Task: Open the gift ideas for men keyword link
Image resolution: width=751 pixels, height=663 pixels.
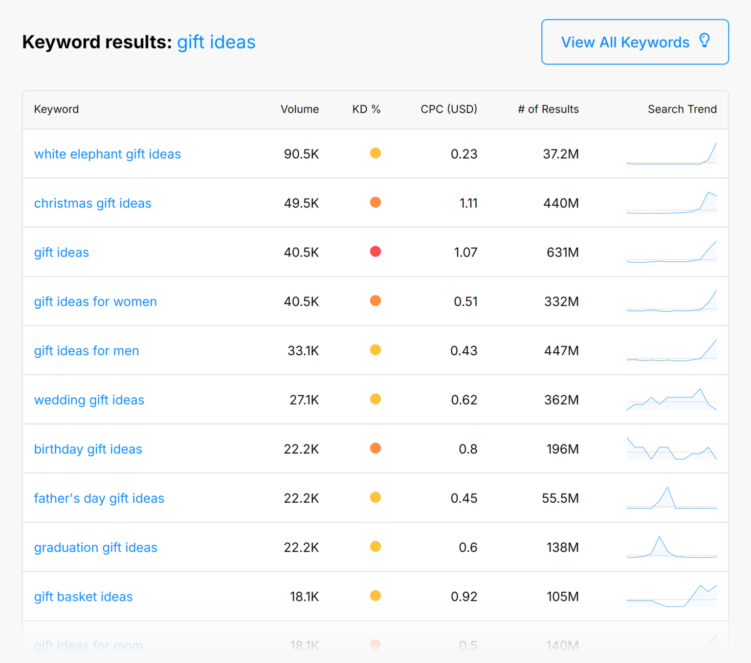Action: 86,350
